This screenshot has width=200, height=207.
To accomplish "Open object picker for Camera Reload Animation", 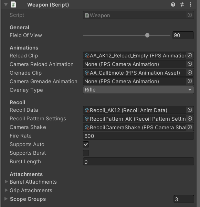I will pos(190,64).
